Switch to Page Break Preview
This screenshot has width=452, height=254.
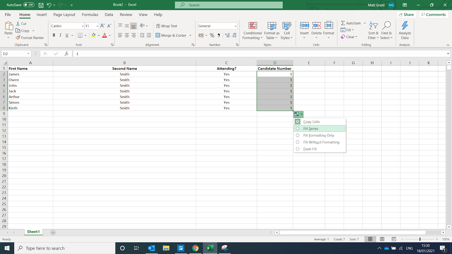coord(394,239)
